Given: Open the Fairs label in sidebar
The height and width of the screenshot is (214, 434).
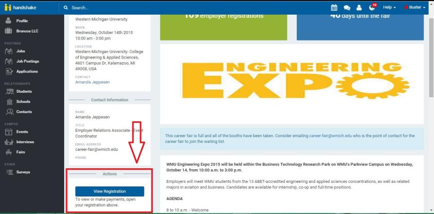Looking at the screenshot, I should coord(20,152).
